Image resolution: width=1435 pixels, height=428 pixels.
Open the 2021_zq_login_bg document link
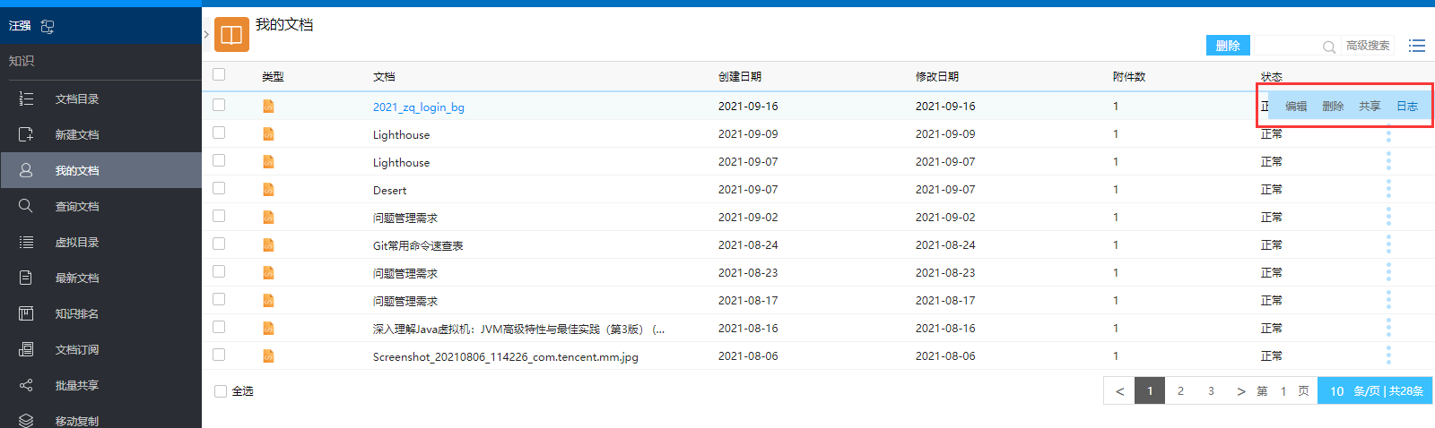pyautogui.click(x=418, y=107)
